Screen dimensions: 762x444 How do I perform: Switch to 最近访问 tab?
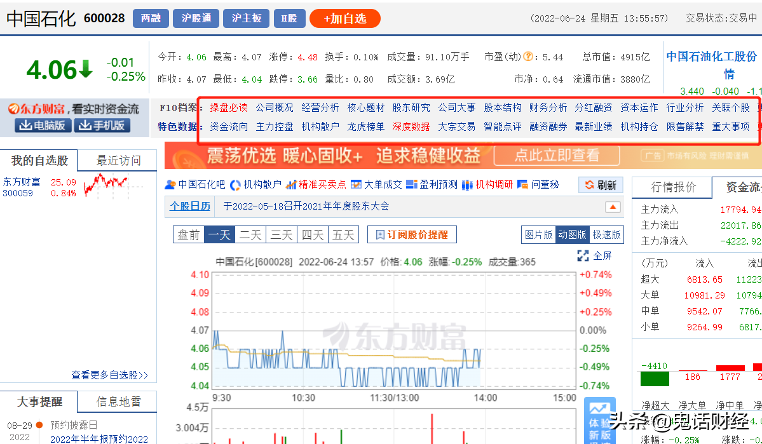coord(118,160)
